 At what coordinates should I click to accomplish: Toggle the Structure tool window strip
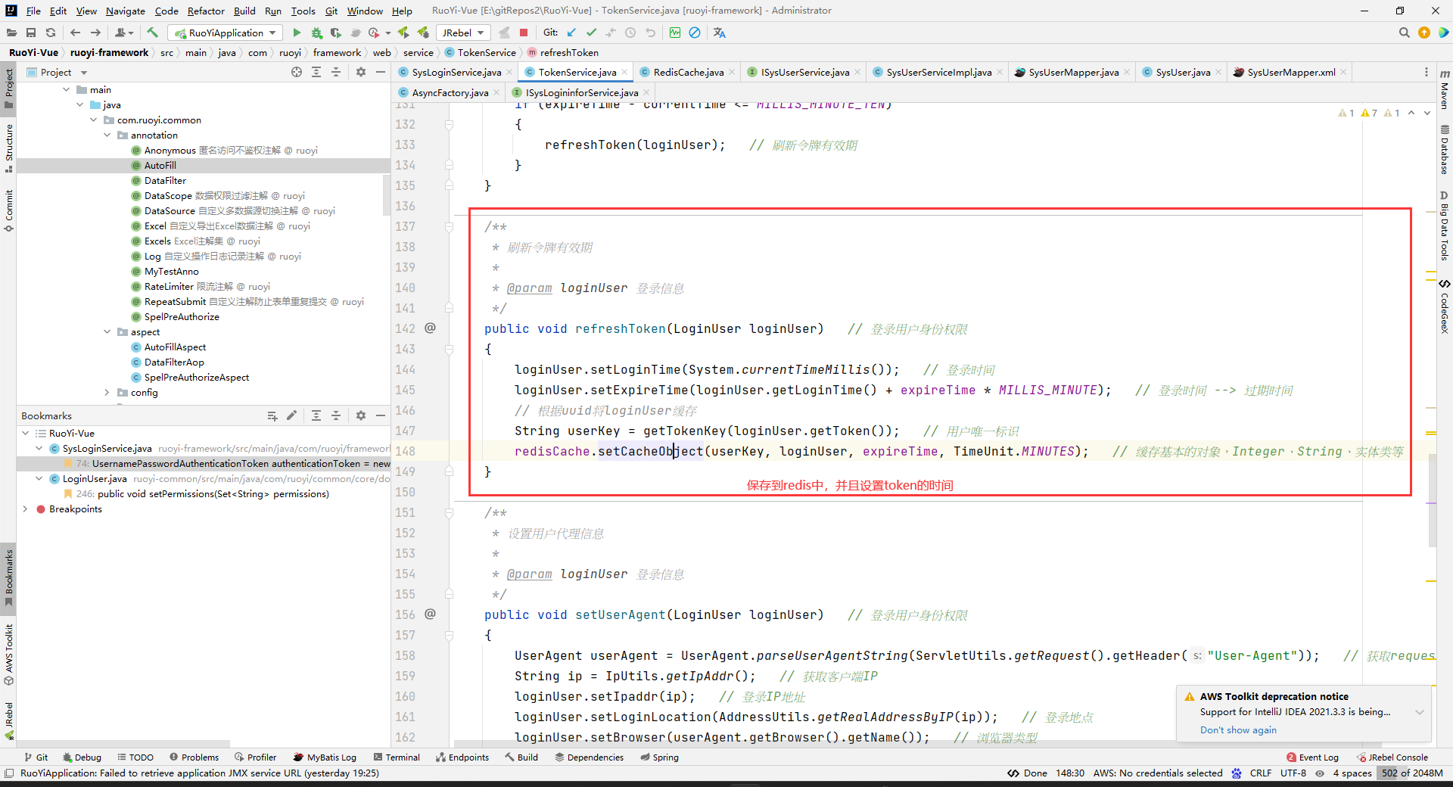[9, 148]
